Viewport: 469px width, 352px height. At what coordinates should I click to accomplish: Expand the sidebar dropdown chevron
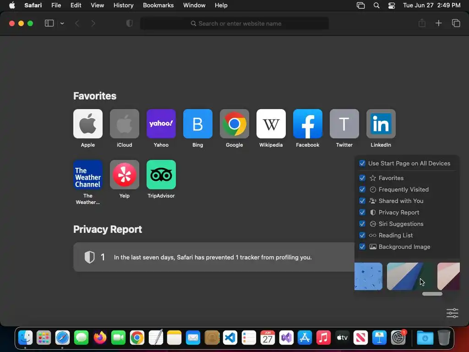62,23
